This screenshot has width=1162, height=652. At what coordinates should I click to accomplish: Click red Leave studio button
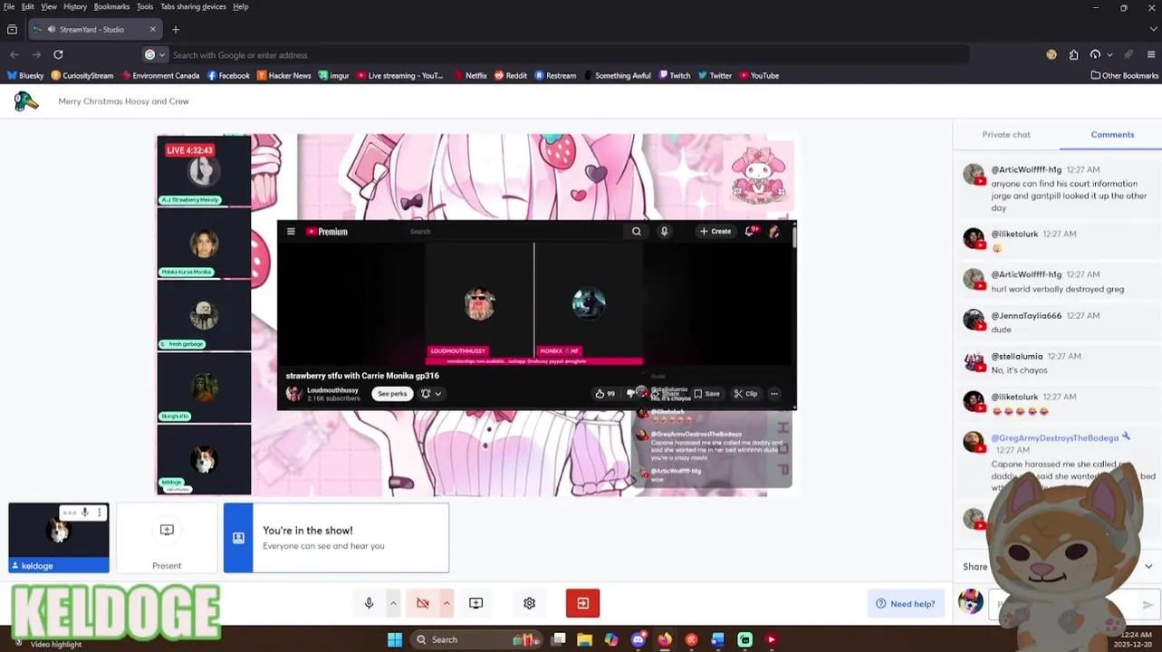(x=582, y=603)
